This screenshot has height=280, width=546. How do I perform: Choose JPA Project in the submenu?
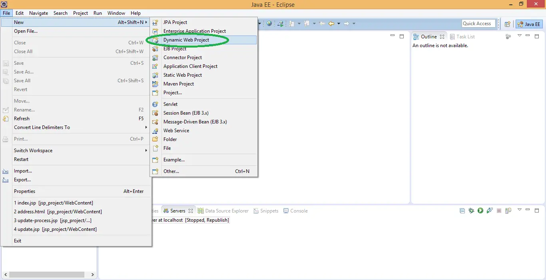(x=204, y=22)
